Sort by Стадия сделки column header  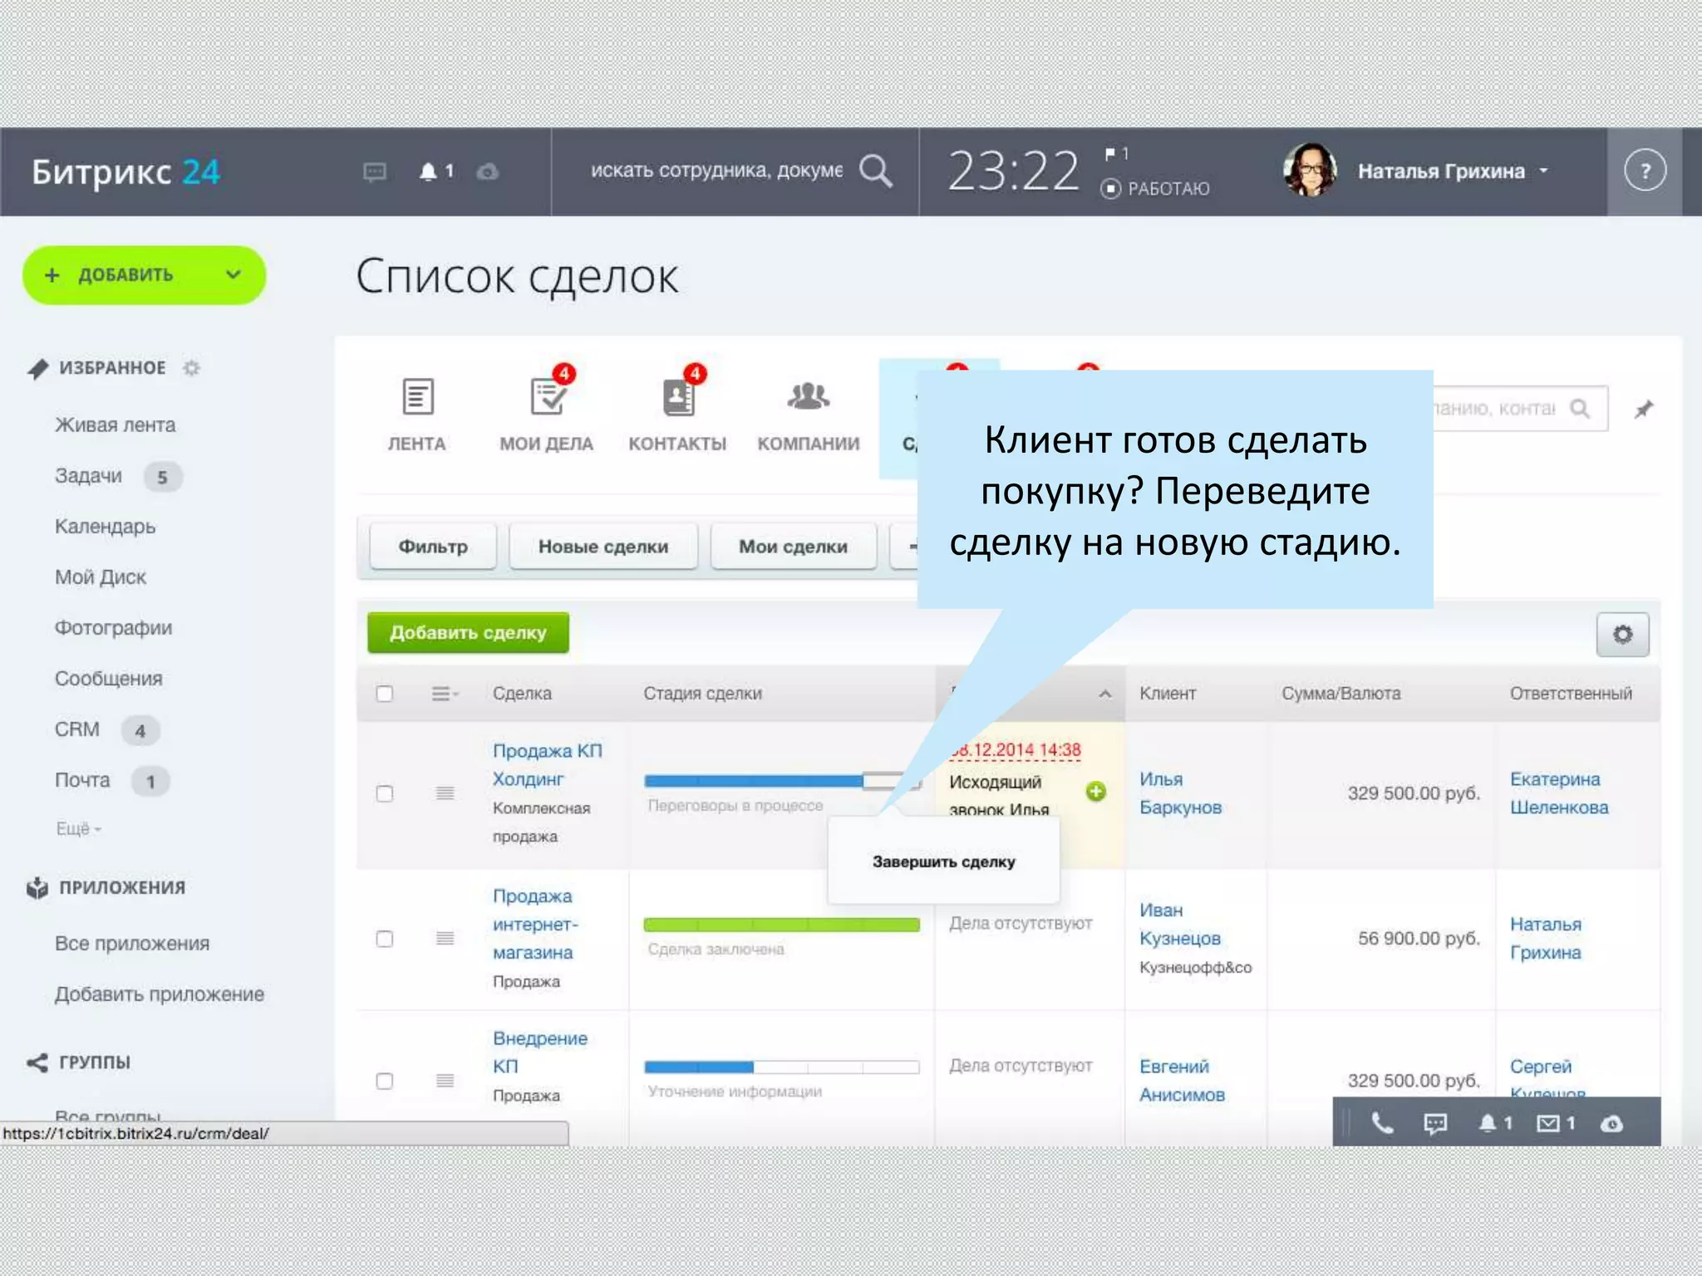pos(702,694)
